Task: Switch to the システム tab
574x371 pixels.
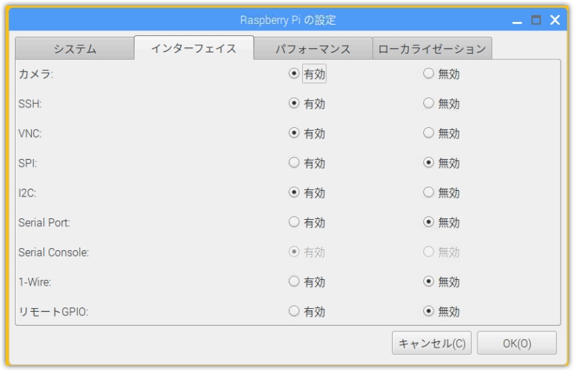Action: (74, 49)
